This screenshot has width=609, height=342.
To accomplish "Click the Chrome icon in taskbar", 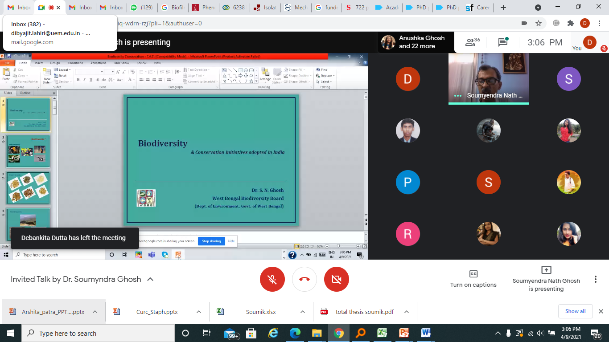I will point(339,333).
